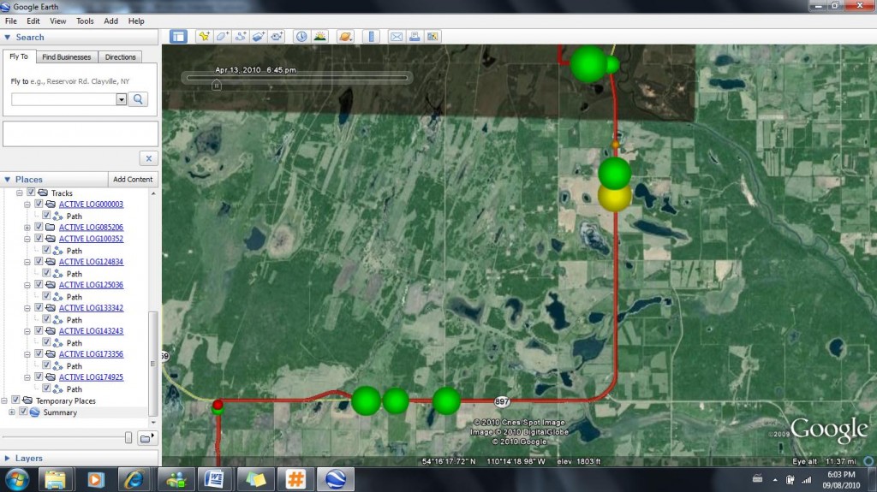
Task: Collapse ACTIVE LOG143243 tree node
Action: (x=27, y=331)
